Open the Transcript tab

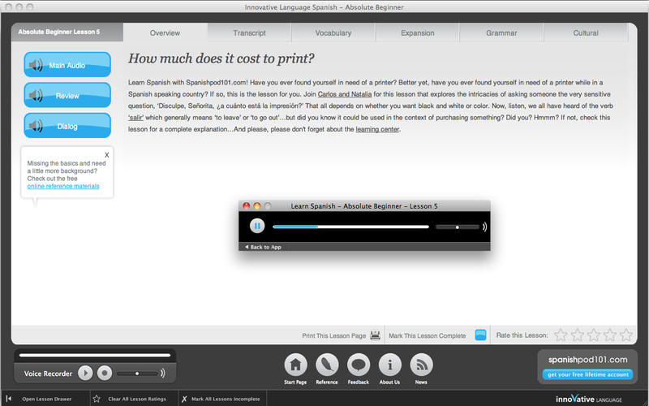249,32
